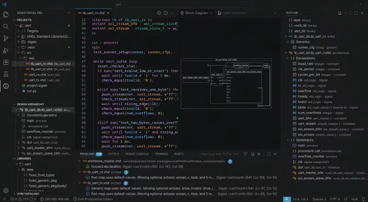Collapse the PROJECTS section
368x202 pixels.
click(x=15, y=20)
